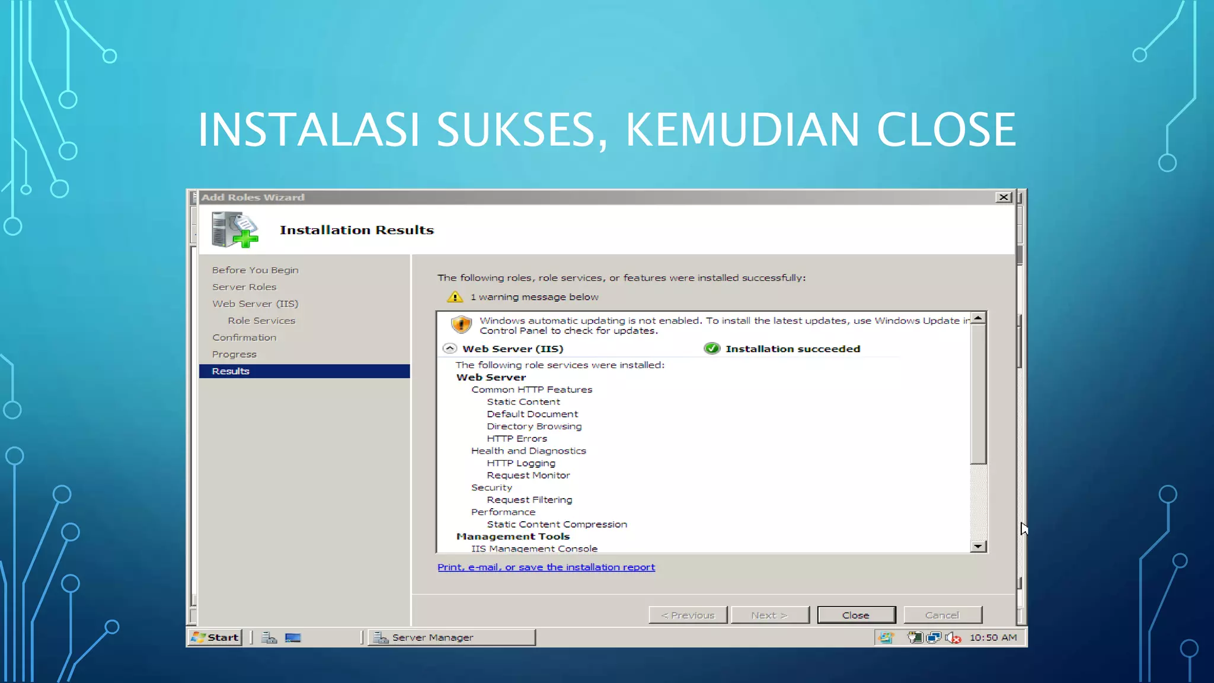Click the Static Content Compression entry
The width and height of the screenshot is (1214, 683).
click(557, 524)
